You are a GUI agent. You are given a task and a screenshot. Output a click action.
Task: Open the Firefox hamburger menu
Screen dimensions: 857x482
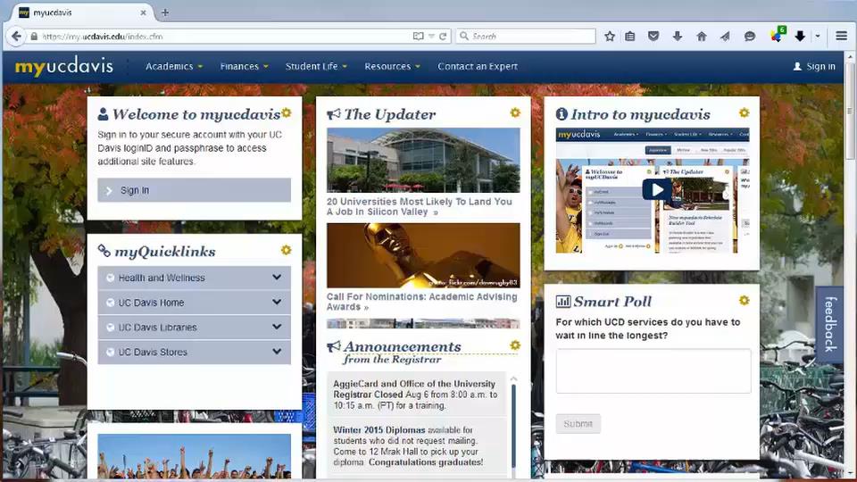[842, 36]
